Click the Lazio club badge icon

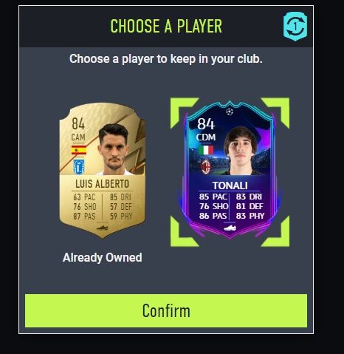pyautogui.click(x=79, y=167)
